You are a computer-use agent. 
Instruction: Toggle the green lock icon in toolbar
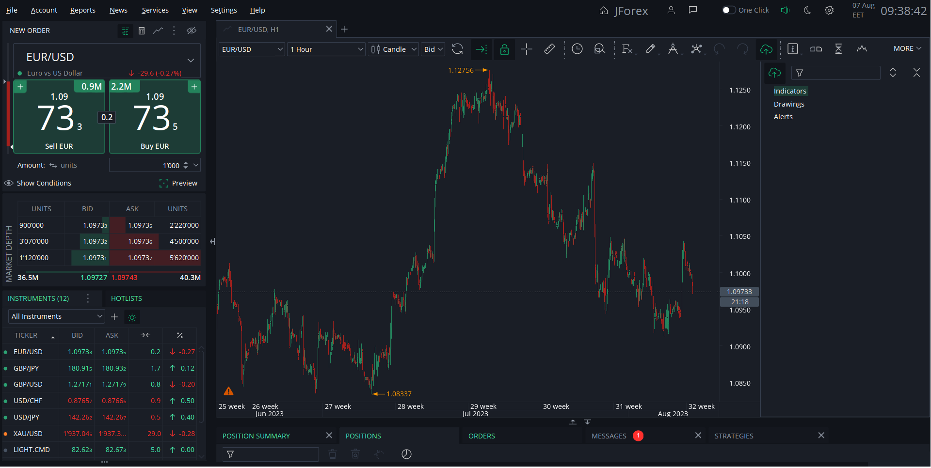[504, 49]
